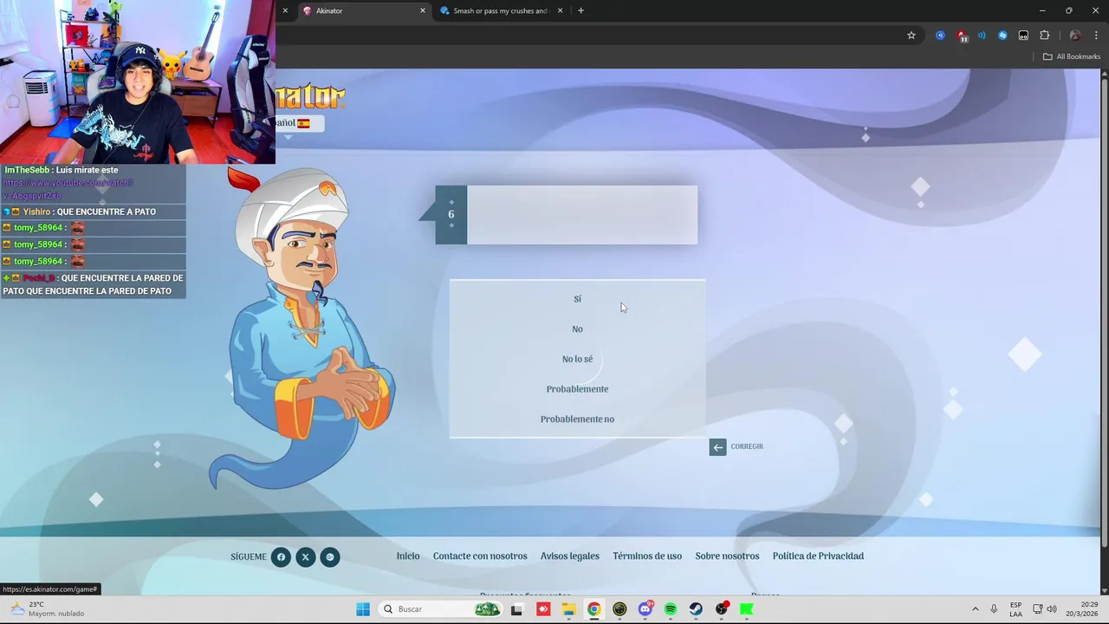The image size is (1109, 624).
Task: Answer No to the question
Action: point(577,329)
